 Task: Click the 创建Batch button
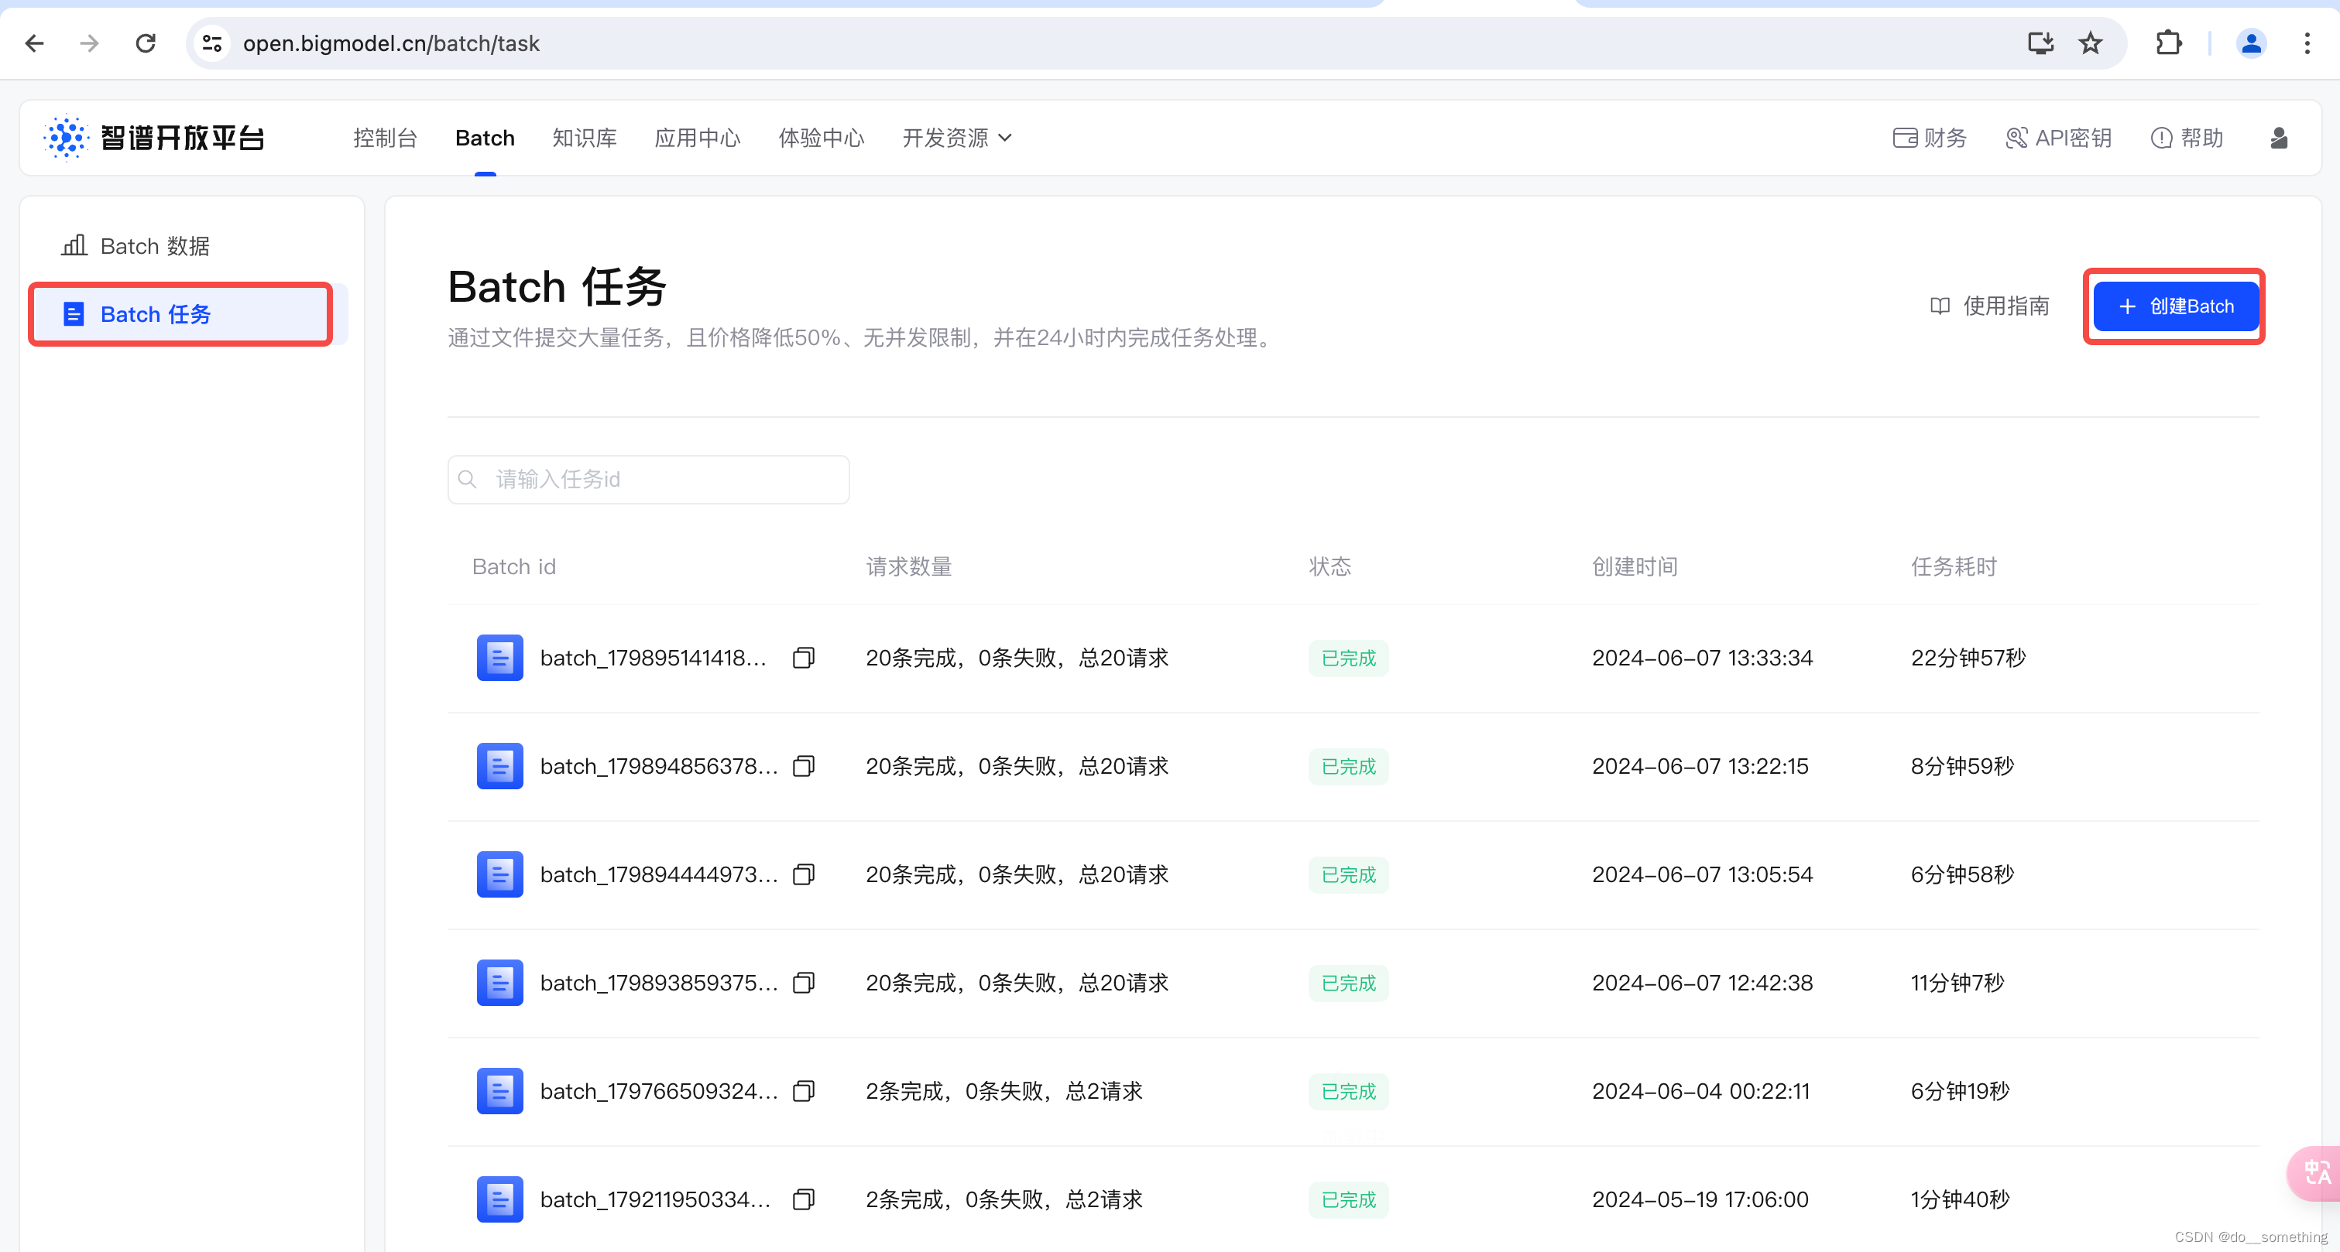(x=2174, y=306)
